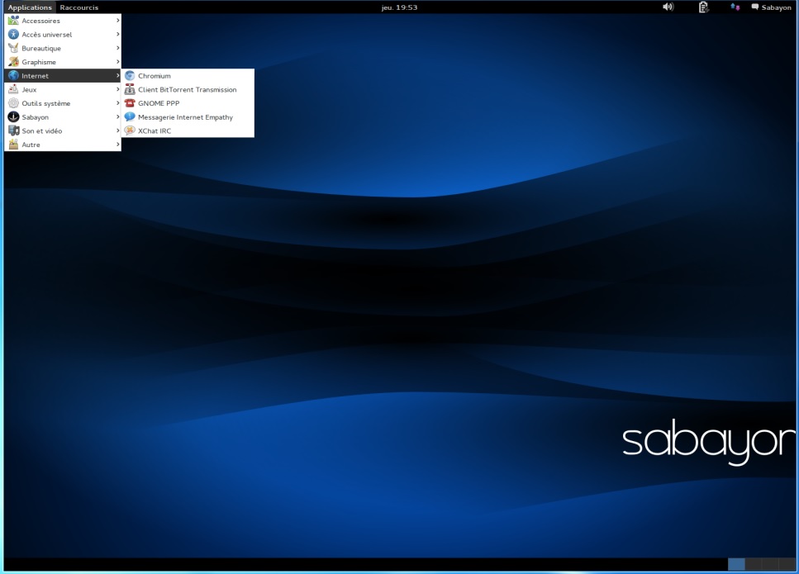Expand the Son et vidéo submenu arrow
This screenshot has height=574, width=799.
pos(117,130)
